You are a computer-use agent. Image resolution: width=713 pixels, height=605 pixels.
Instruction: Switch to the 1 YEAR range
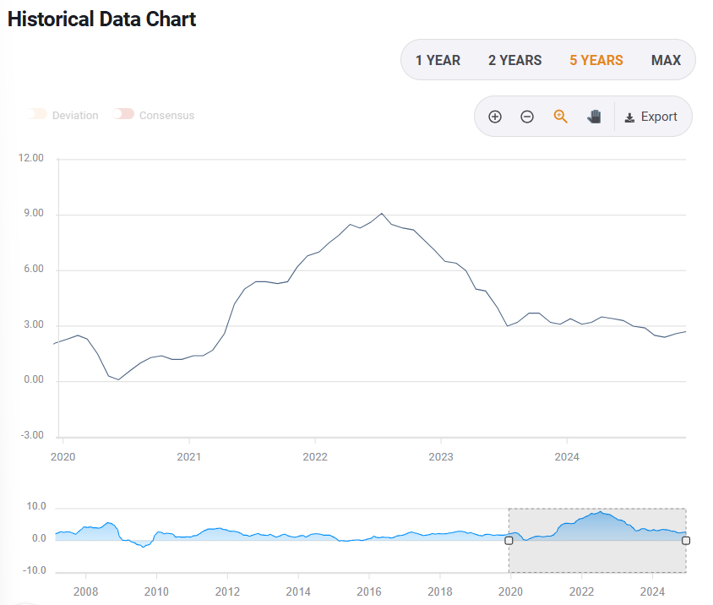pyautogui.click(x=438, y=59)
